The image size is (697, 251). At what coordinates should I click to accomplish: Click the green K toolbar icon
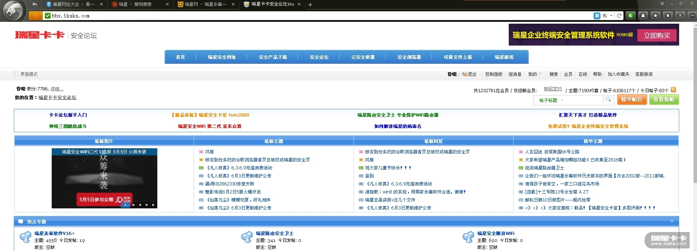631,16
